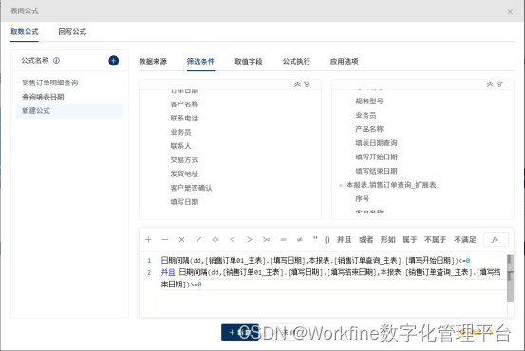The image size is (525, 351).
Task: Open the 筛选条件 tab
Action: coord(200,62)
